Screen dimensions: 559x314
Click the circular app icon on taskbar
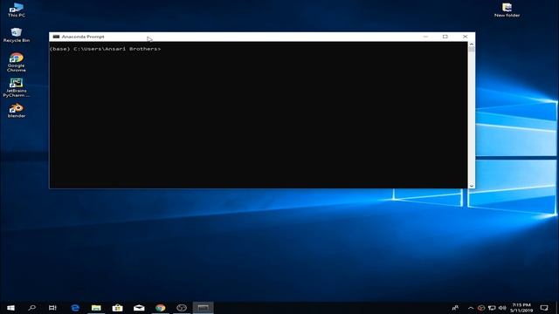(182, 308)
